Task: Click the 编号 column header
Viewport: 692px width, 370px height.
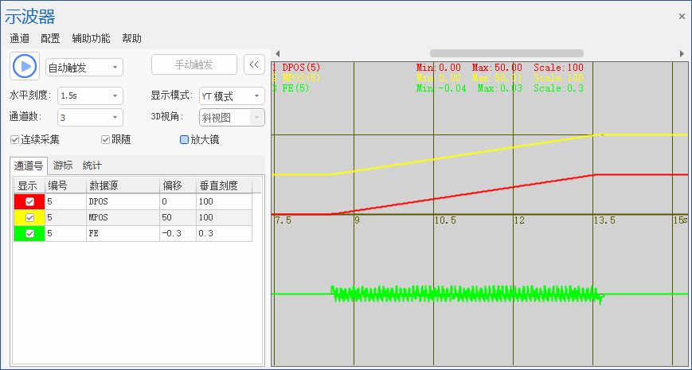Action: click(x=66, y=185)
